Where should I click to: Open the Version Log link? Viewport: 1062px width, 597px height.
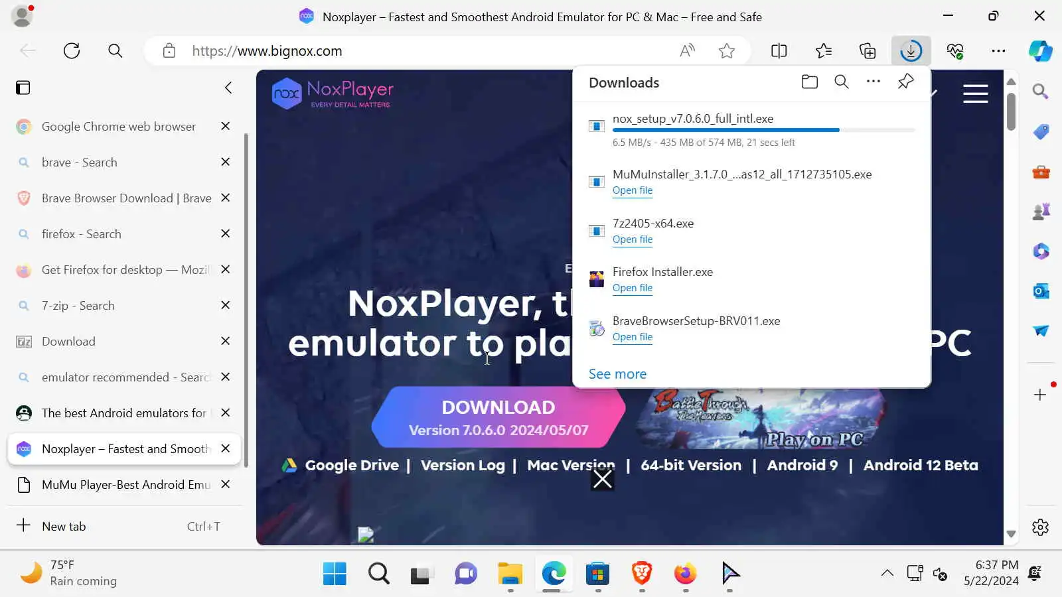[463, 465]
